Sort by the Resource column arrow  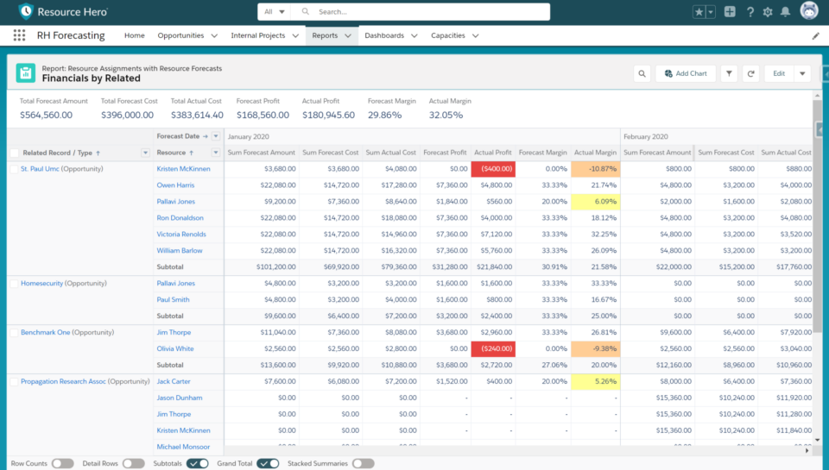(192, 153)
